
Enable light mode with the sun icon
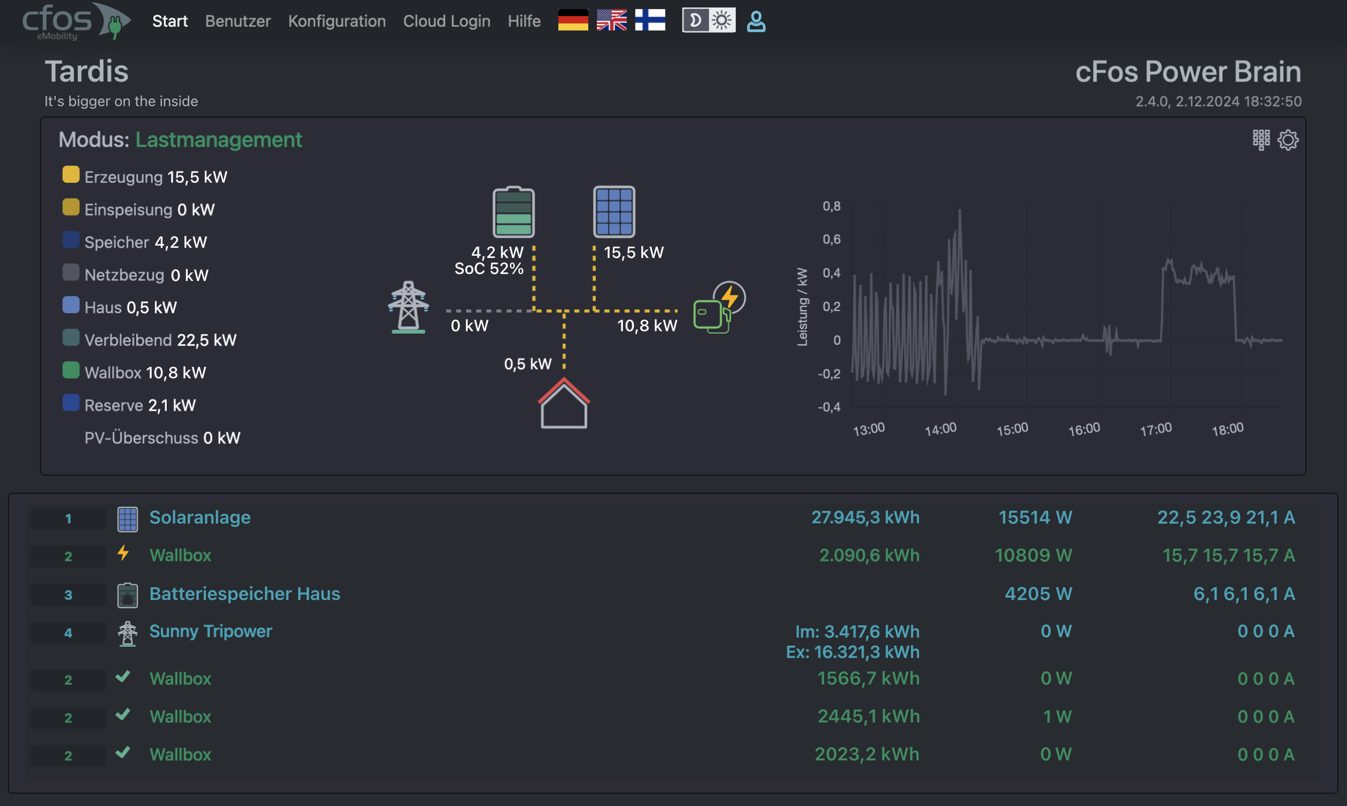coord(722,21)
